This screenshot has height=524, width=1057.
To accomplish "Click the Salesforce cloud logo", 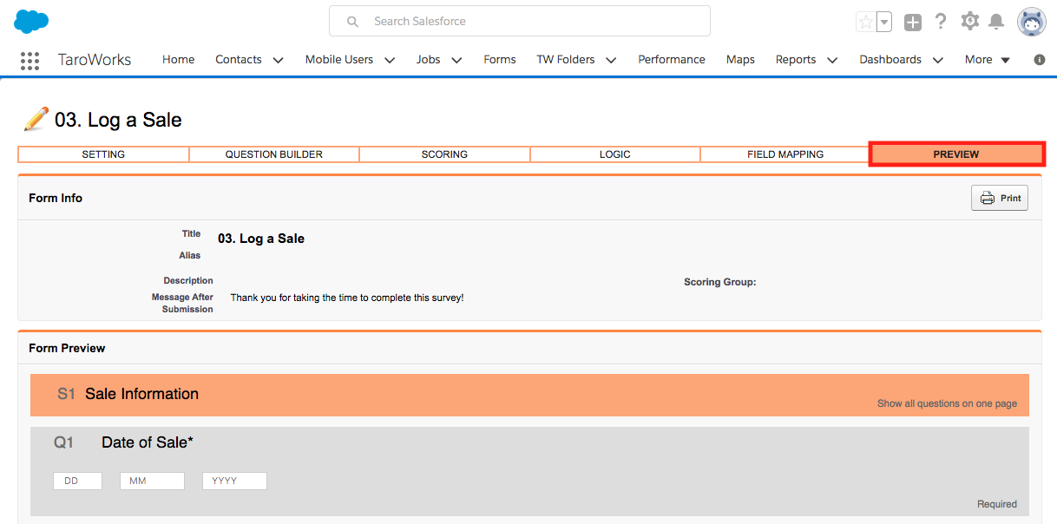I will 31,22.
